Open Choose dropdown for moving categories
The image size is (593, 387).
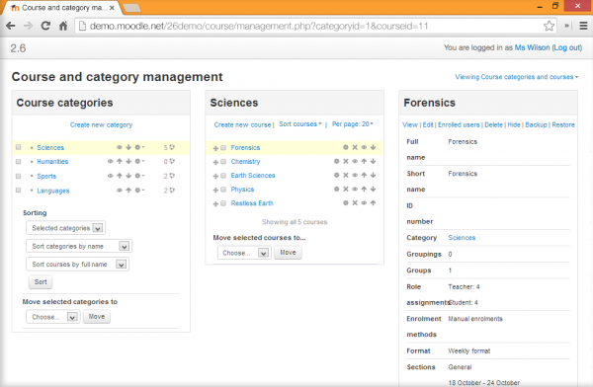(53, 317)
